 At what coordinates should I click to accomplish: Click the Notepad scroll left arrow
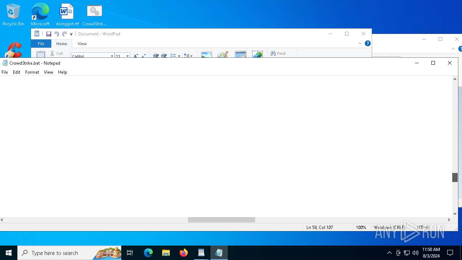(x=2, y=220)
